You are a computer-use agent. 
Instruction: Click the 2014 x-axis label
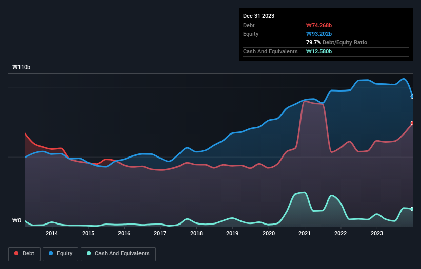[x=52, y=233]
